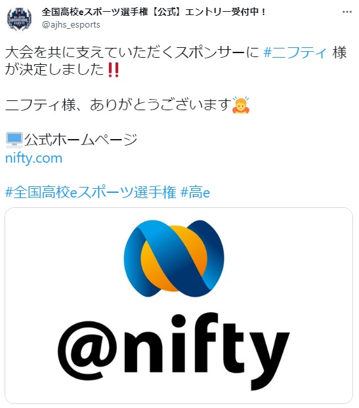Open the @ajhs_esports handle link
359x408 pixels.
pyautogui.click(x=71, y=25)
